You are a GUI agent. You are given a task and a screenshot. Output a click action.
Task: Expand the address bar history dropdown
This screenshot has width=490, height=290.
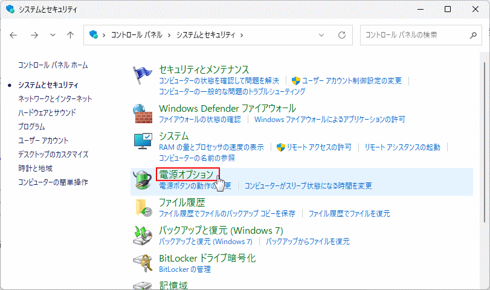[321, 35]
